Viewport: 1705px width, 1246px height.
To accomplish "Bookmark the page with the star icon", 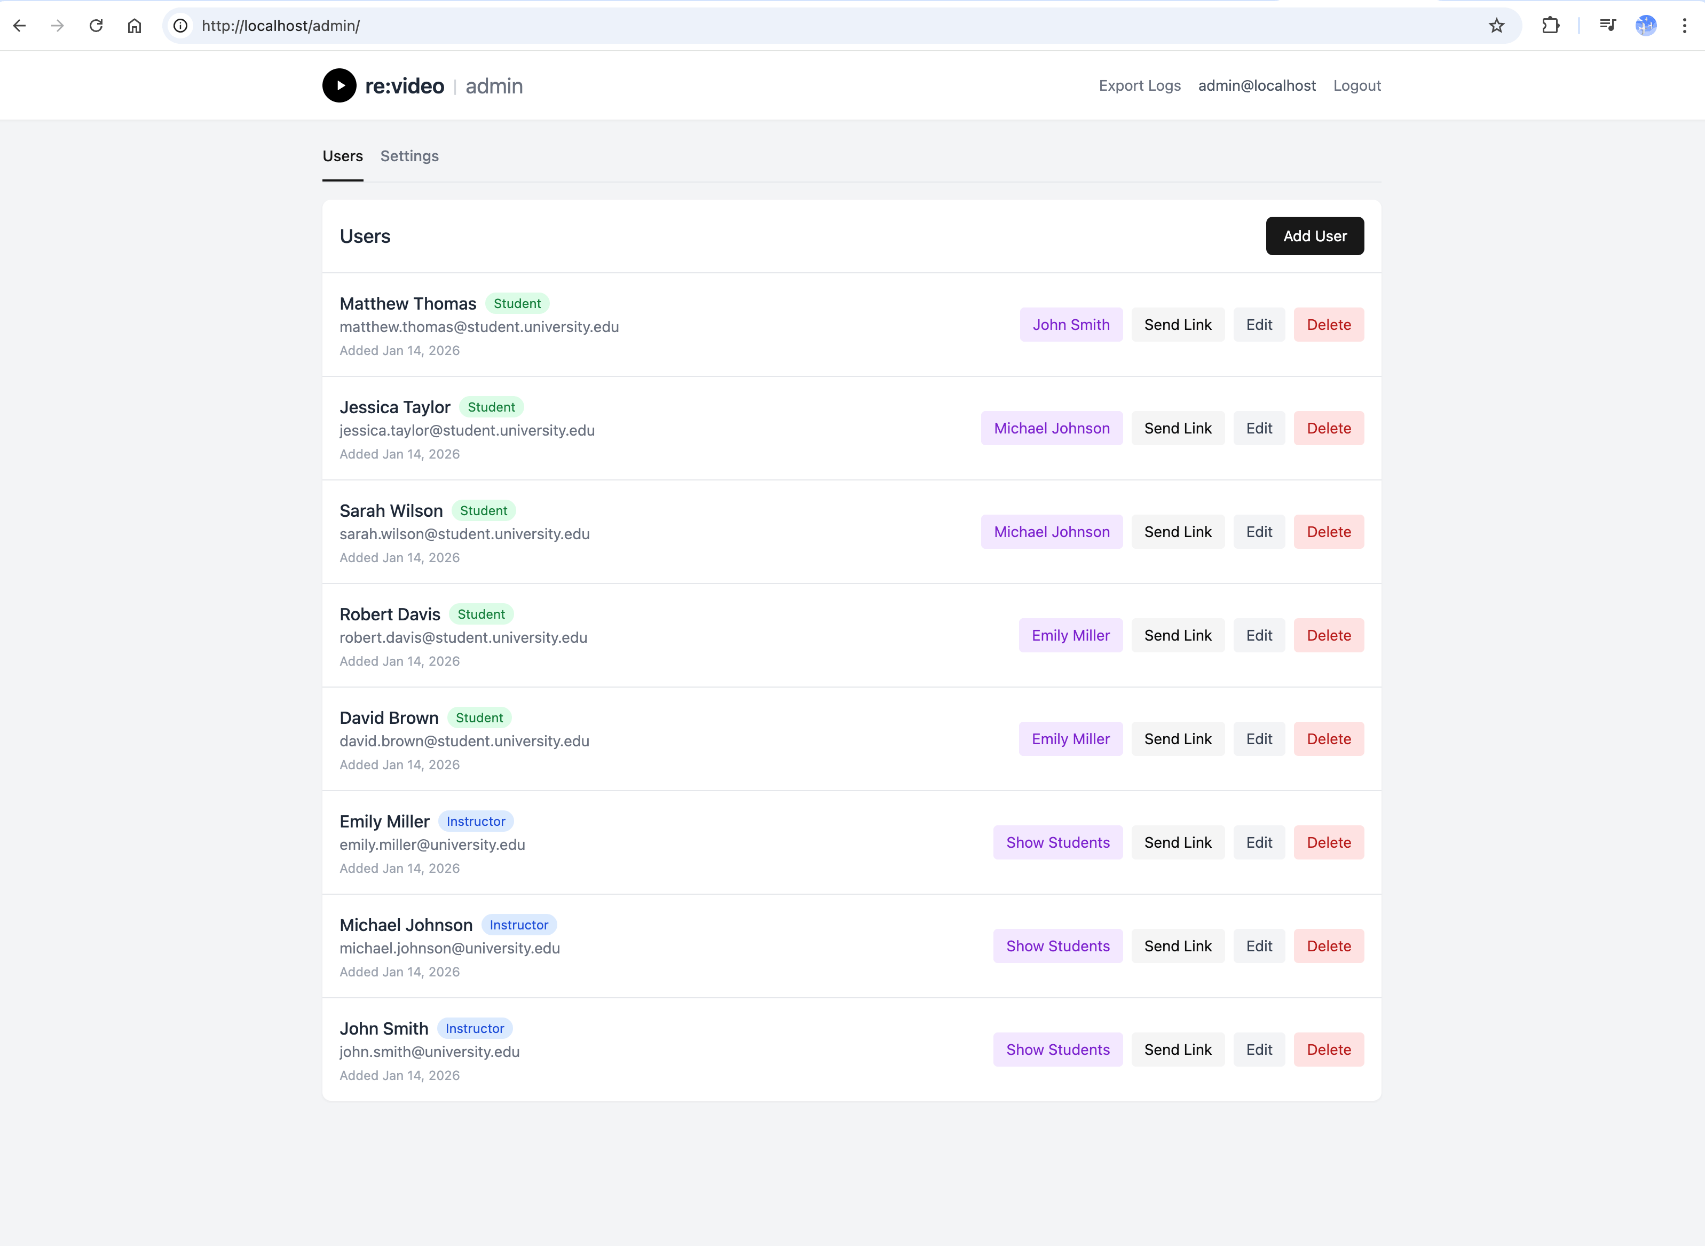I will 1497,25.
